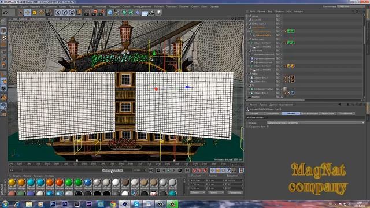Click Применить button in coordinate manager

pos(235,192)
